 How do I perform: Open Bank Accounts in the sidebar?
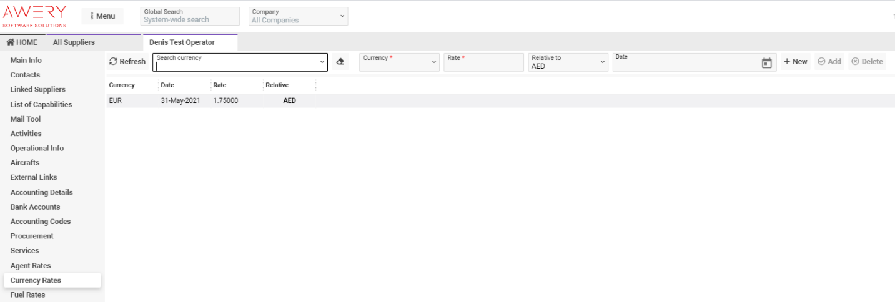[36, 207]
